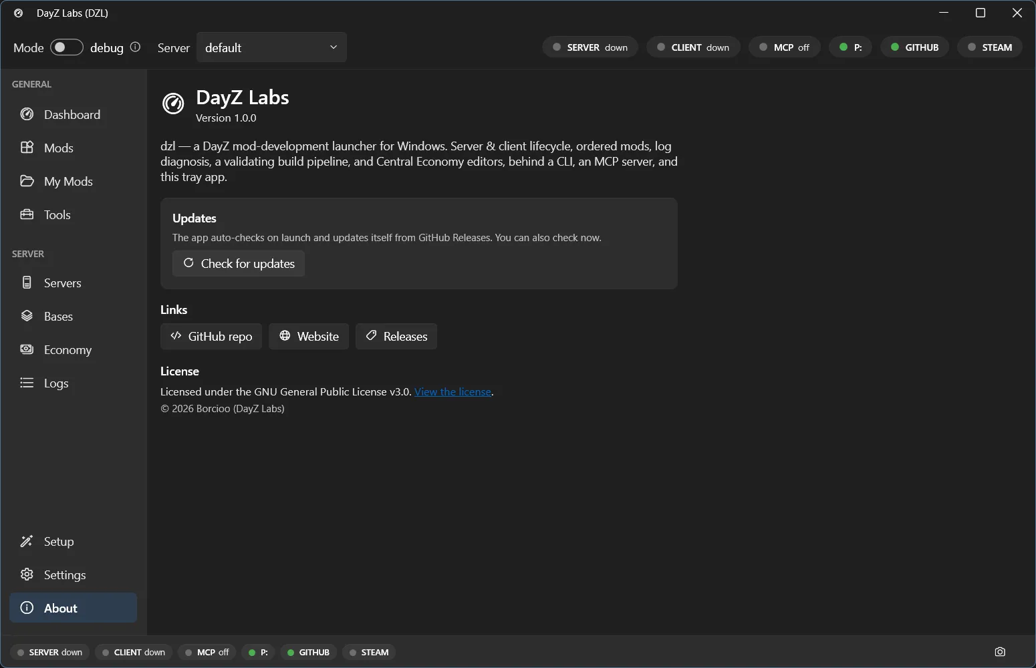Open the Setup page
The height and width of the screenshot is (668, 1036).
coord(74,541)
